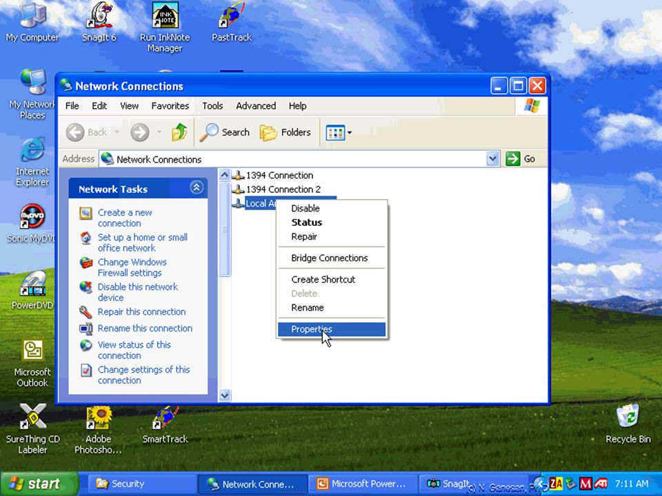This screenshot has width=662, height=496.
Task: Expand hidden system tray icons
Action: pos(541,484)
